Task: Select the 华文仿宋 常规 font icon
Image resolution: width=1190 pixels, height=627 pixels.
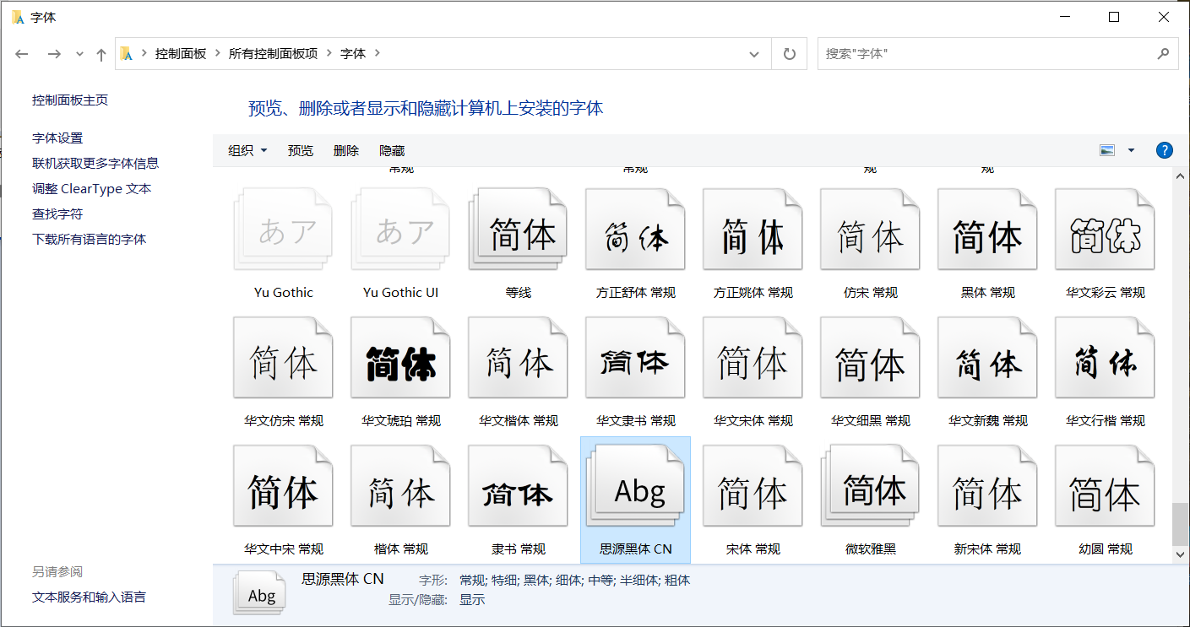Action: coord(283,358)
